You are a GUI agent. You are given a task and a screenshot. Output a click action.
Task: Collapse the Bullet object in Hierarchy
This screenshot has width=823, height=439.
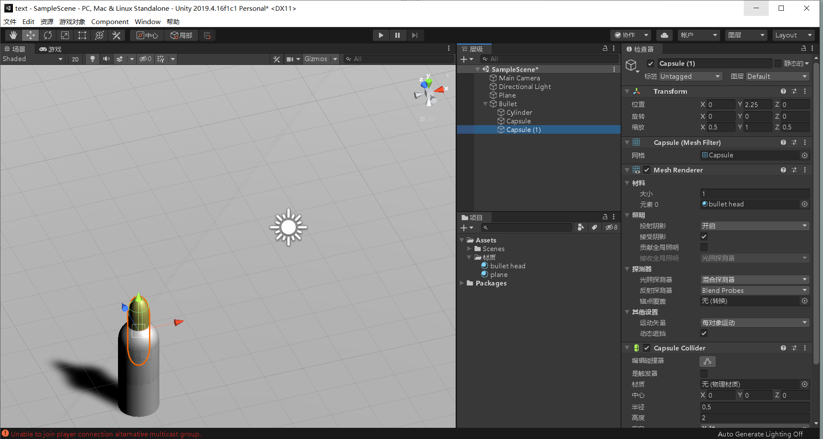485,104
